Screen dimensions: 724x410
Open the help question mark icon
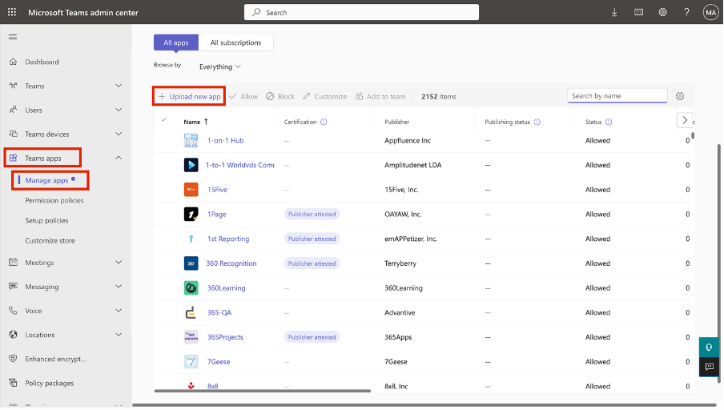pos(686,13)
